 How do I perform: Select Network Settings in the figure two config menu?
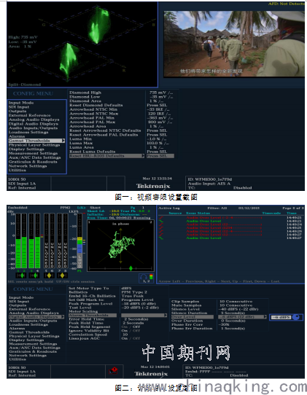(x=28, y=355)
